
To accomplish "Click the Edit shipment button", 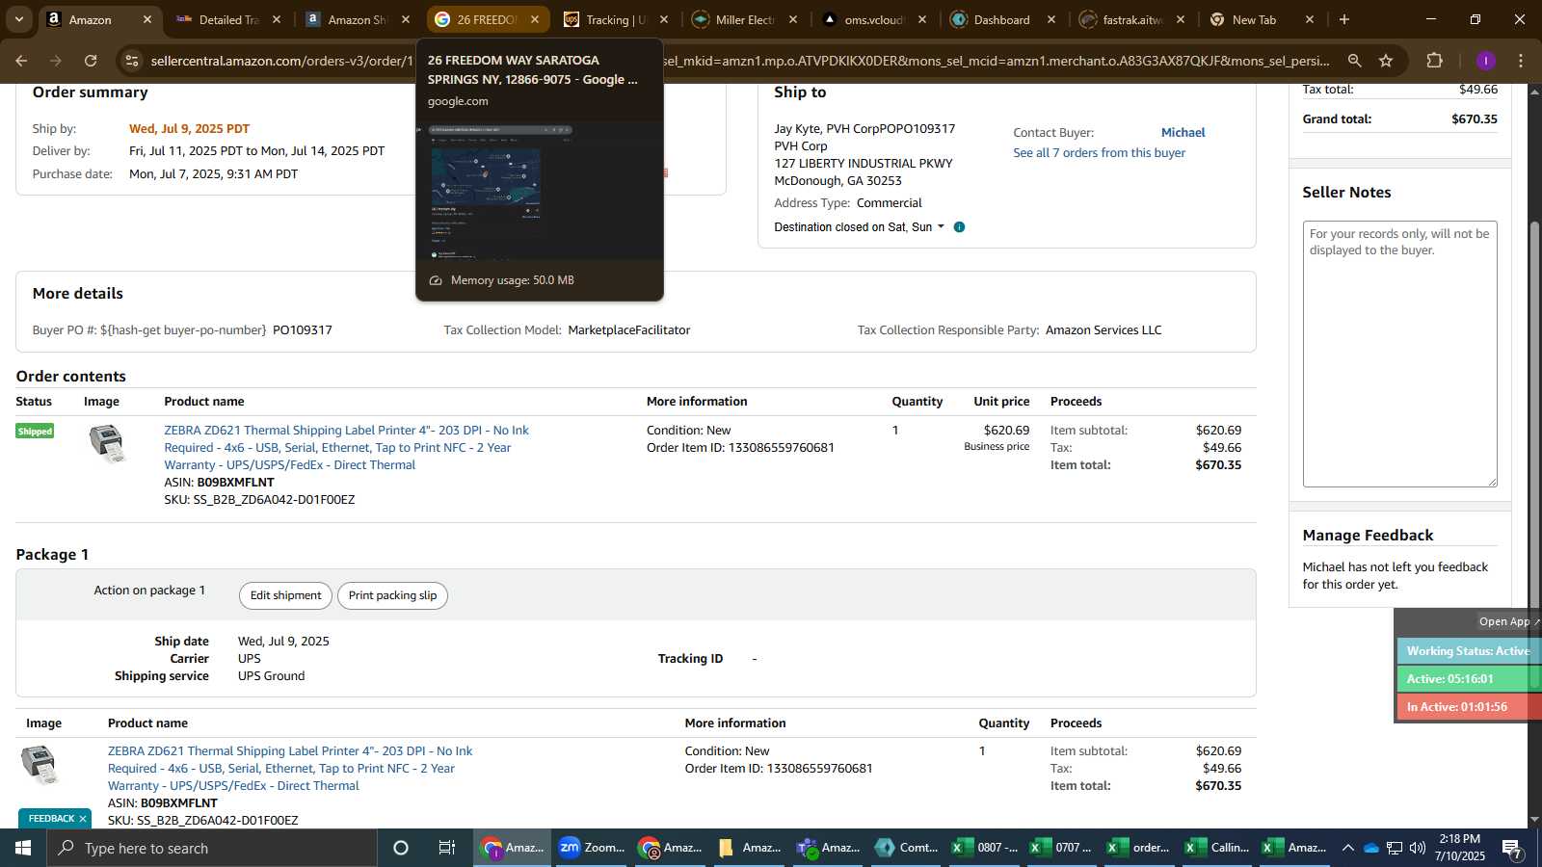I will click(x=285, y=595).
